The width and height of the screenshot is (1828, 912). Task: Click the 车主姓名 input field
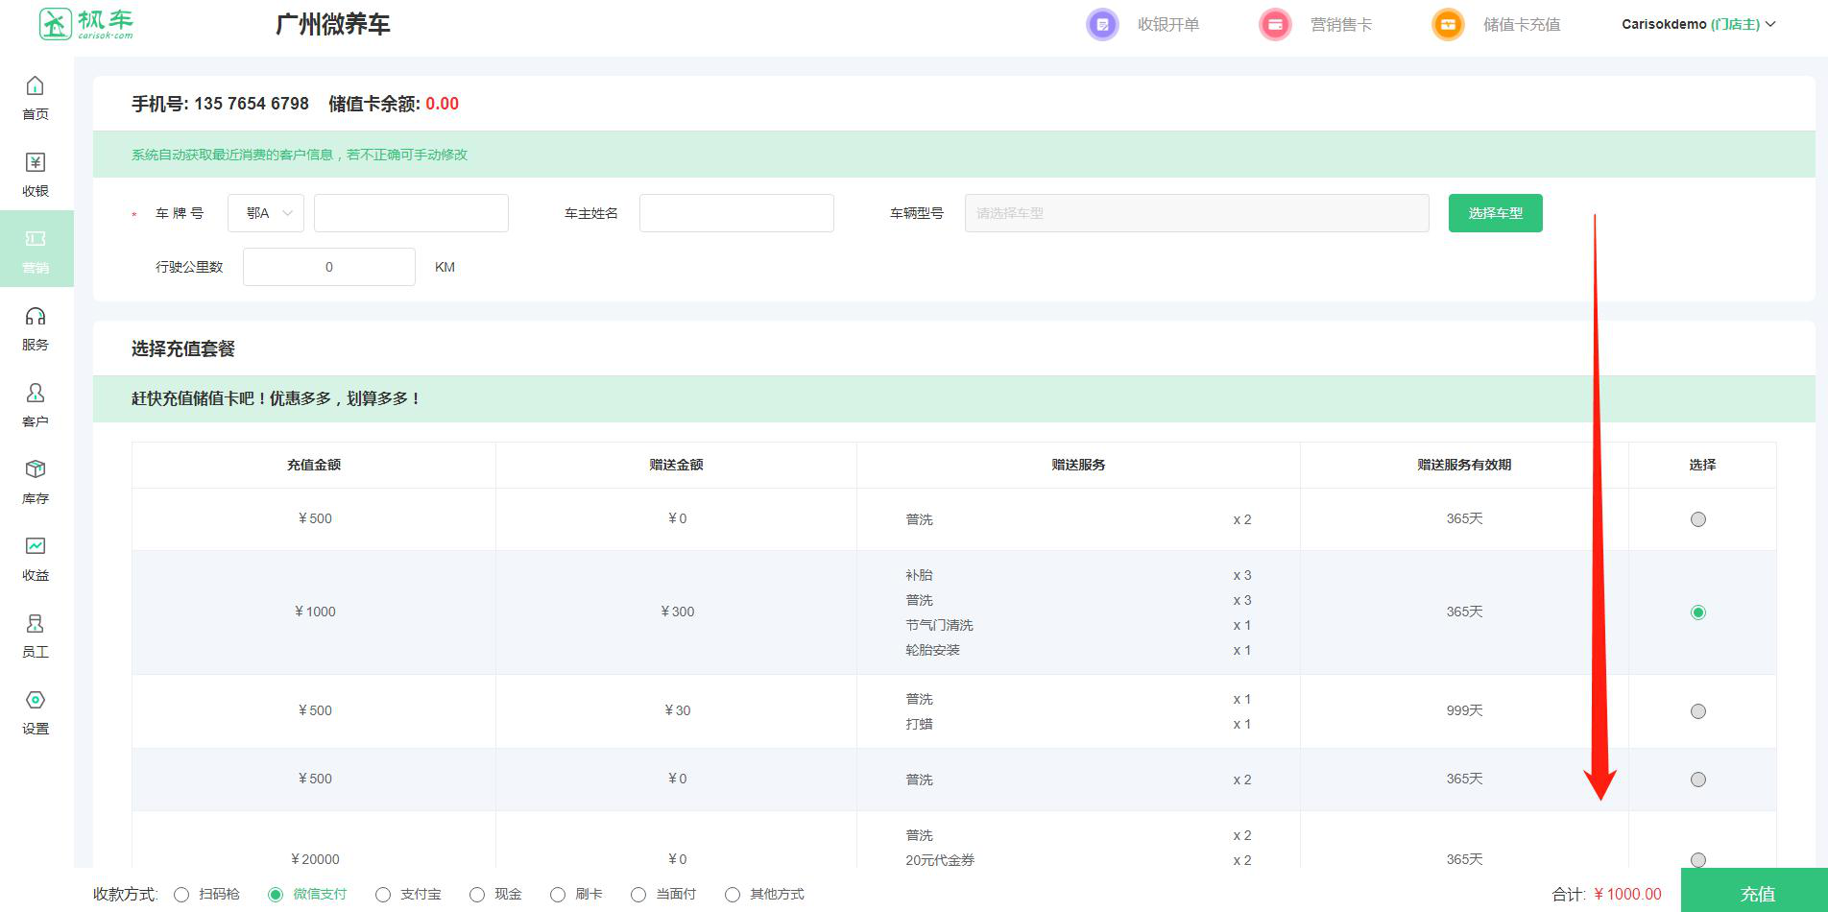[736, 213]
